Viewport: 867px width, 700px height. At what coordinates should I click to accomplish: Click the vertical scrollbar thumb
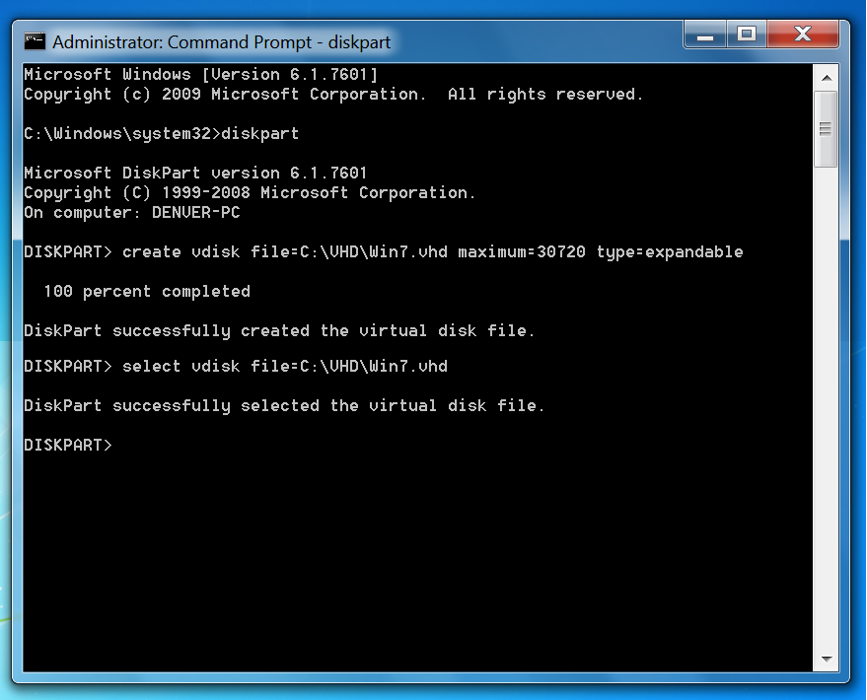(x=827, y=129)
